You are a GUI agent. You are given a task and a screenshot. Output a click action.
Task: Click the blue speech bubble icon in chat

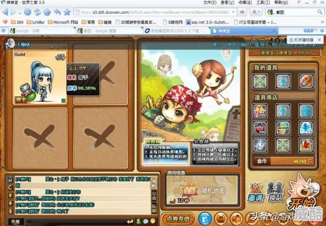click(x=146, y=221)
